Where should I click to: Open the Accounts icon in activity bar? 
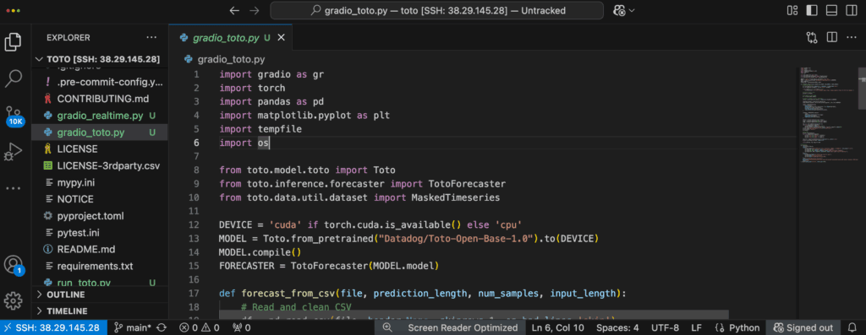tap(14, 264)
